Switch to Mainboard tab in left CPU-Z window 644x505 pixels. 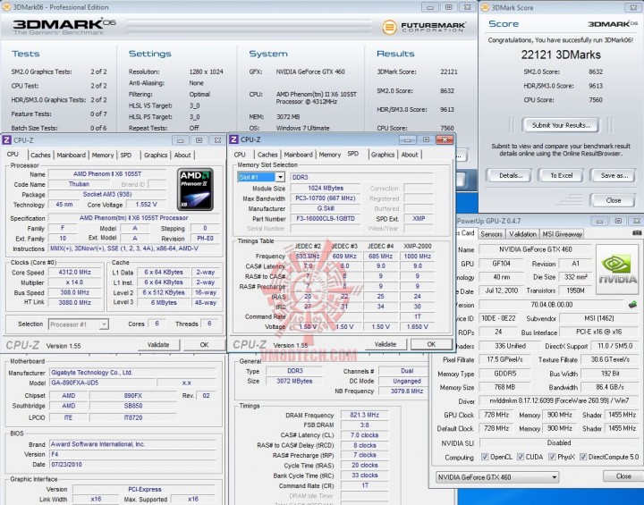click(x=71, y=155)
